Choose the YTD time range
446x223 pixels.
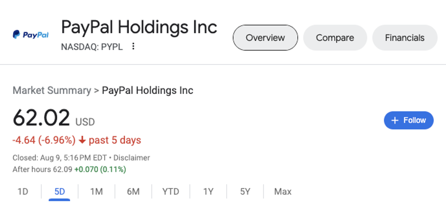[171, 192]
